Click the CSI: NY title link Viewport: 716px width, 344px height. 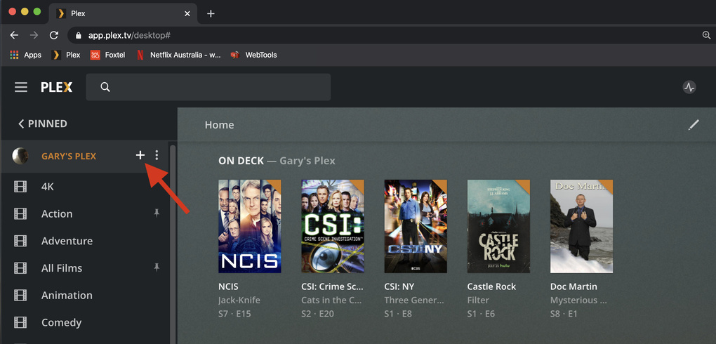[x=399, y=286]
